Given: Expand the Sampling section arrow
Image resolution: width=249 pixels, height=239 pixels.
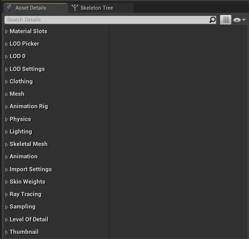Looking at the screenshot, I should click(x=6, y=207).
